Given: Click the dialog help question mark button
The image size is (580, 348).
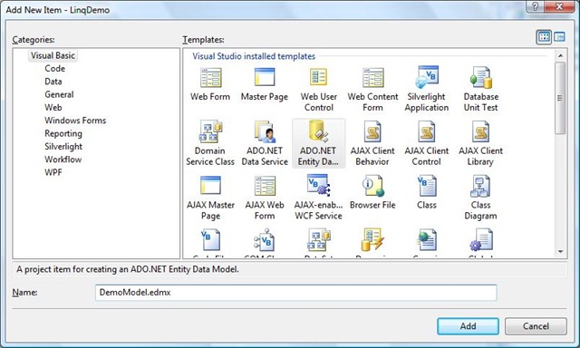Looking at the screenshot, I should (536, 6).
